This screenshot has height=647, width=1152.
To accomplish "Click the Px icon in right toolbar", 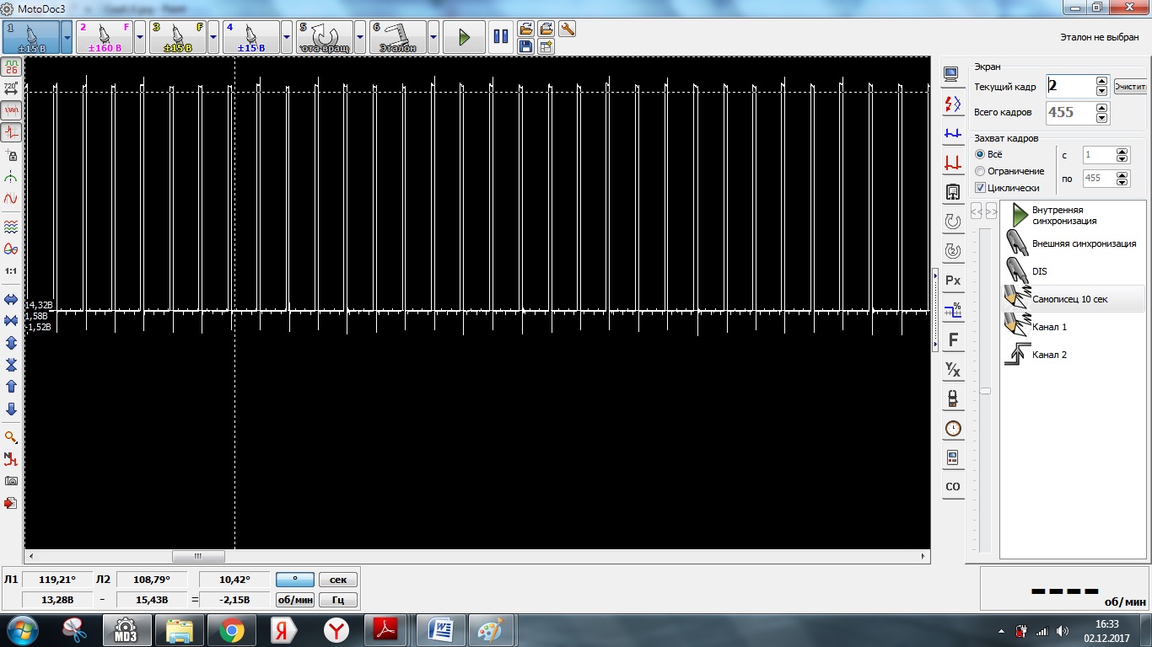I will (953, 280).
